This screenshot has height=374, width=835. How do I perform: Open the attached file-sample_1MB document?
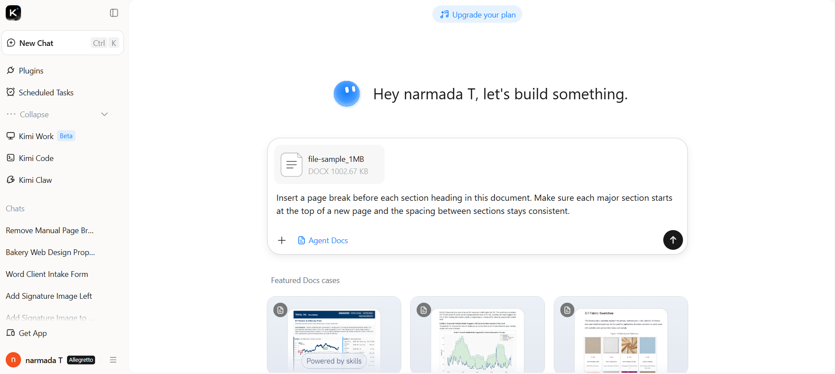pyautogui.click(x=329, y=164)
